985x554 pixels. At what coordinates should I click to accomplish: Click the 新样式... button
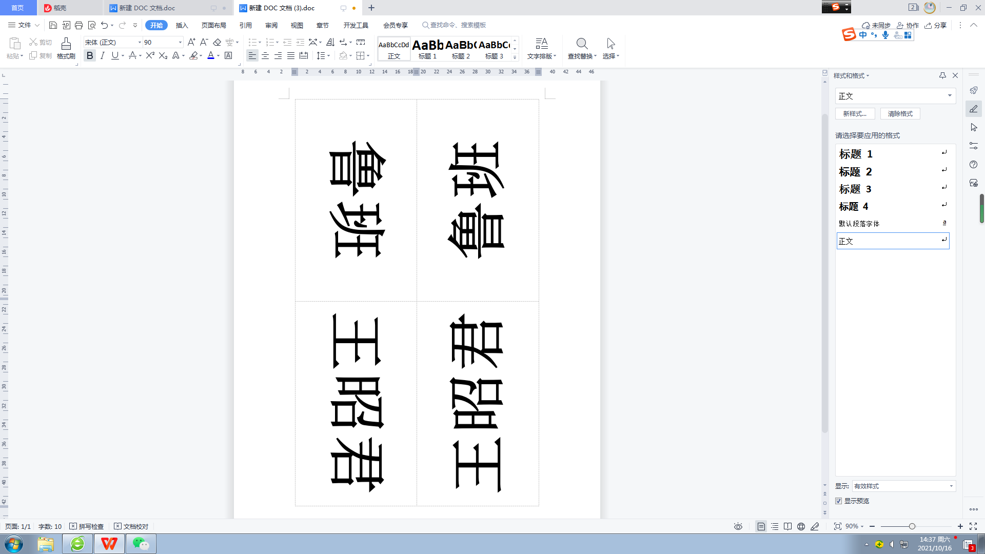(855, 114)
